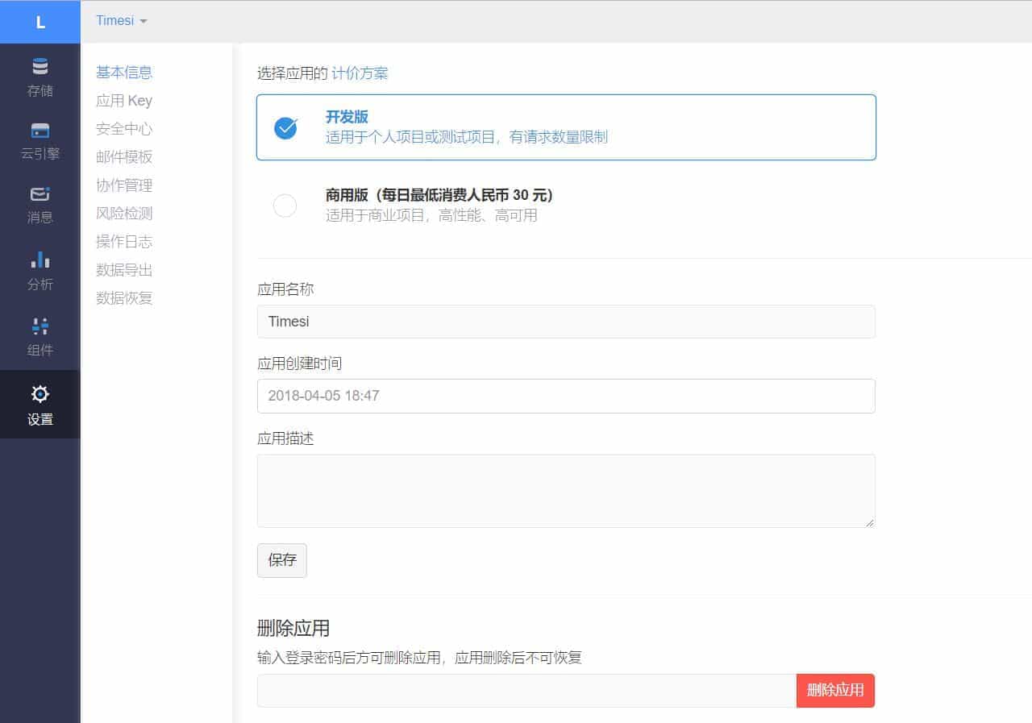Click inside the 应用描述 text area
Image resolution: width=1032 pixels, height=723 pixels.
coord(566,491)
